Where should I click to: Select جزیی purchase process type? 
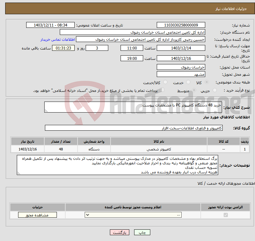tap(215, 91)
